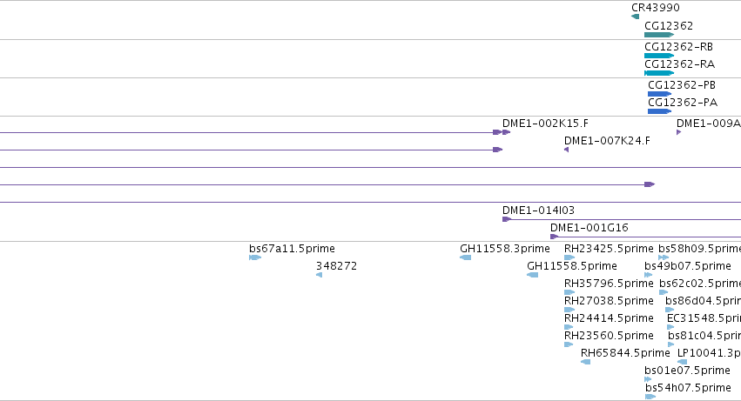Click the GH11558.3prime EST glyph
Image resolution: width=741 pixels, height=401 pixels.
tap(466, 257)
